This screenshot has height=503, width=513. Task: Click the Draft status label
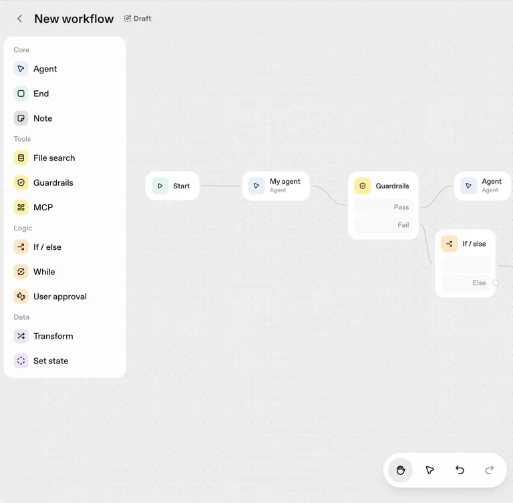138,19
